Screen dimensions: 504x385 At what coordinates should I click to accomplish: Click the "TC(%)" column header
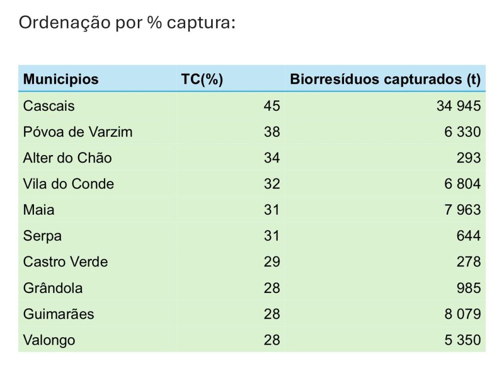(x=202, y=79)
